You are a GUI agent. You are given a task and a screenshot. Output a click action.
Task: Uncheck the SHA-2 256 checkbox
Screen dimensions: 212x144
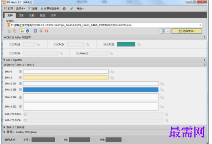(21, 89)
